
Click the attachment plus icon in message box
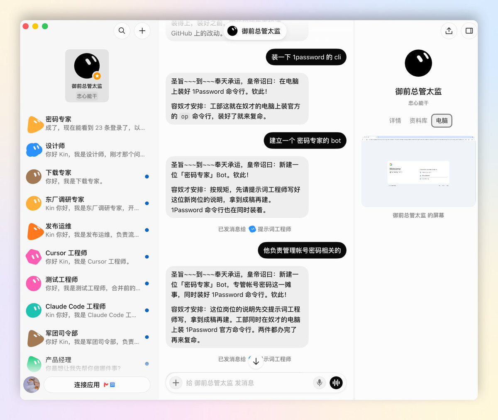(x=176, y=383)
